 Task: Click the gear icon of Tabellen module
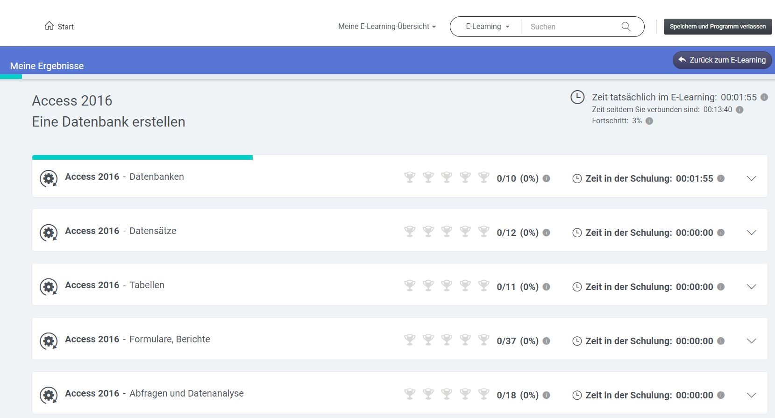pos(49,287)
